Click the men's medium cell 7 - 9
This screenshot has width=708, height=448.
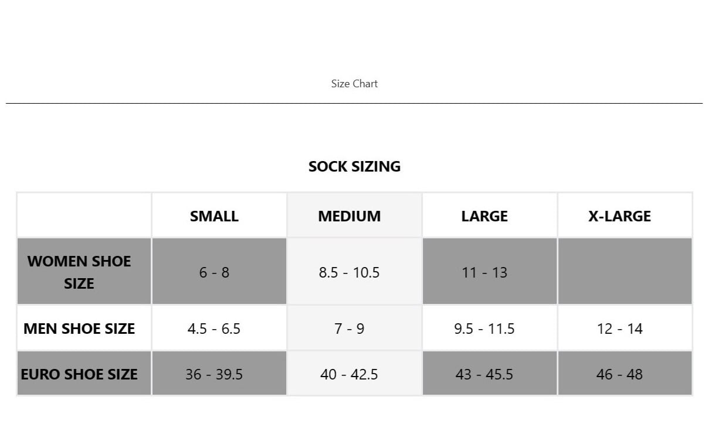350,329
